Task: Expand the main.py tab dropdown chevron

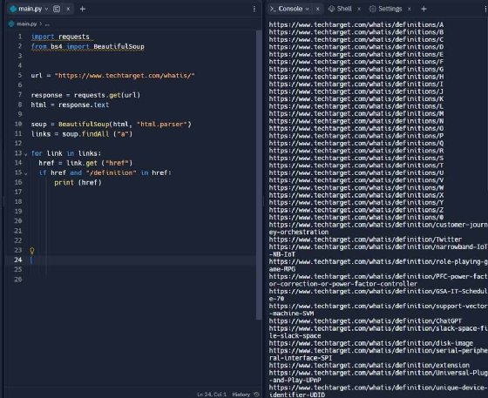Action: point(46,9)
